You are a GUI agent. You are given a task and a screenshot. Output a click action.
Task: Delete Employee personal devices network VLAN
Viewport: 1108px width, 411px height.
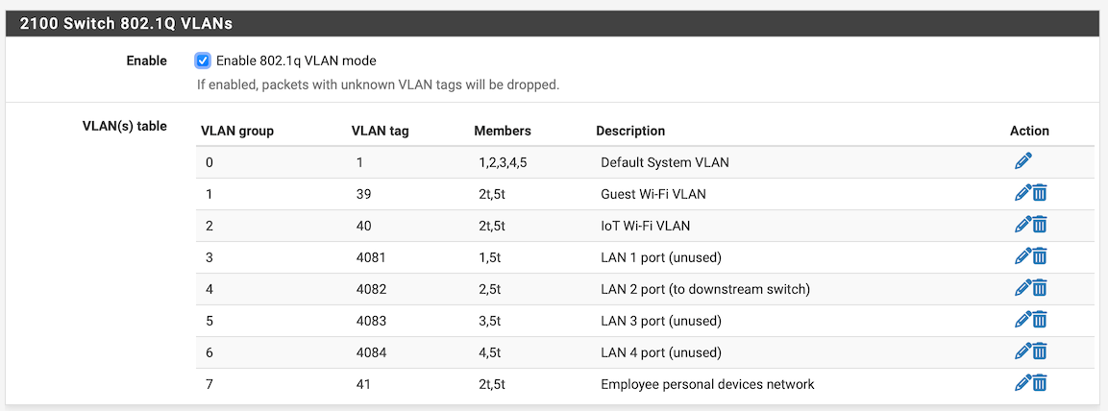[1040, 383]
